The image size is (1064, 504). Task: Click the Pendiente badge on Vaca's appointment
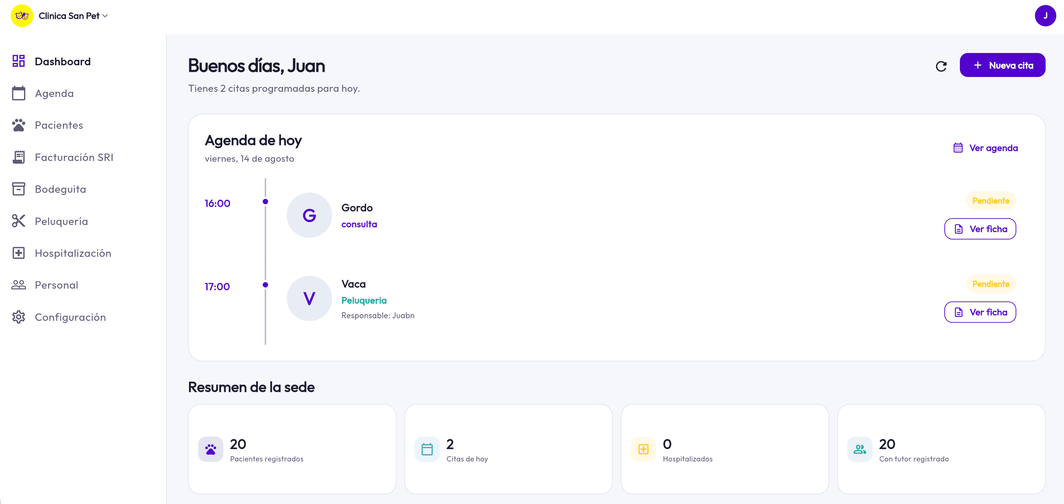point(991,284)
